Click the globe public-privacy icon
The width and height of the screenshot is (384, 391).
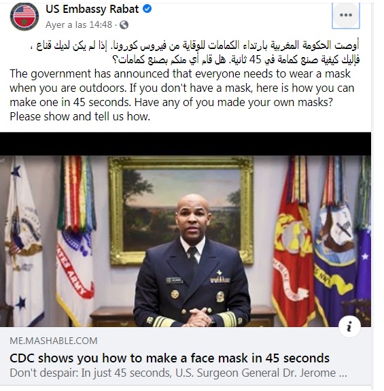pyautogui.click(x=124, y=24)
